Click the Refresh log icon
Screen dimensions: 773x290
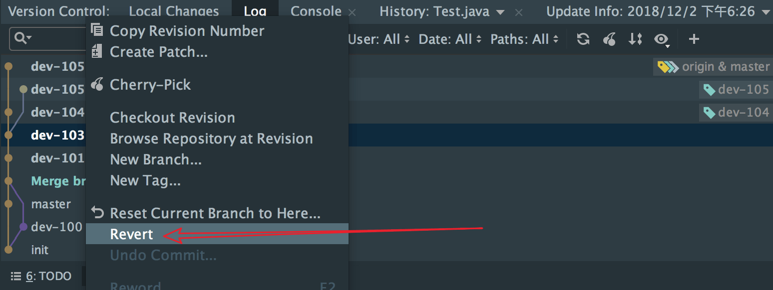click(583, 39)
